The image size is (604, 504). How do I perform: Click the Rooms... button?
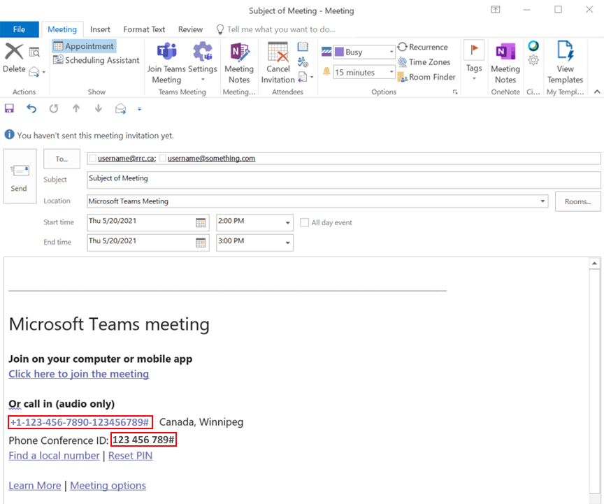(577, 201)
